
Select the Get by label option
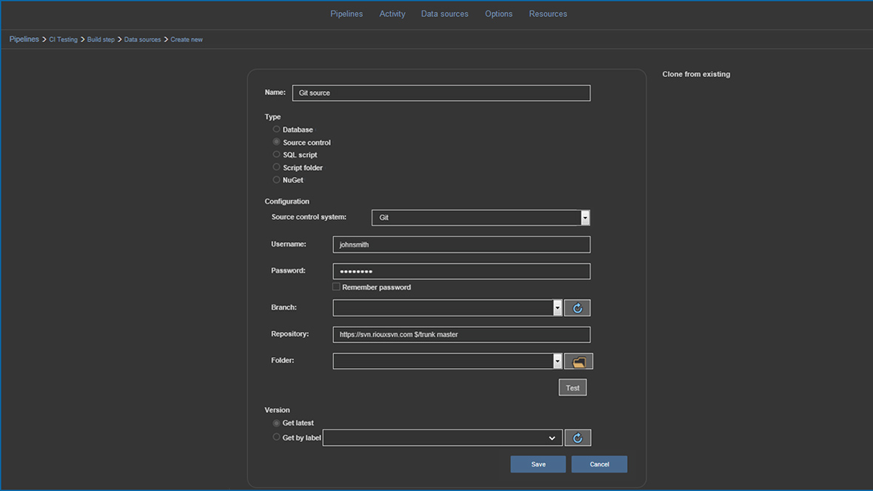click(x=277, y=437)
